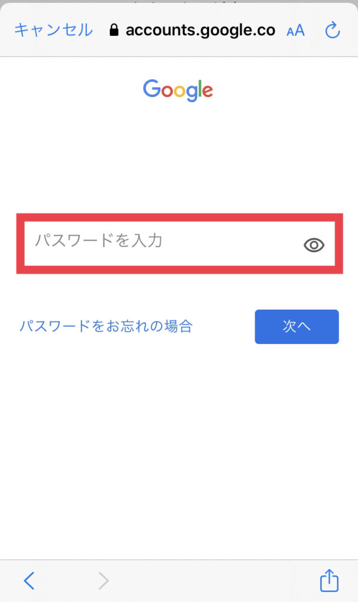Image resolution: width=358 pixels, height=602 pixels.
Task: Select the accounts.google.co address text
Action: (200, 31)
